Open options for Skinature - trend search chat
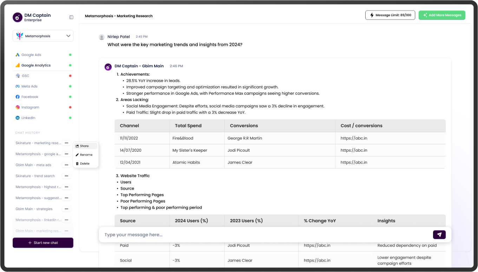Screen dimensions: 478x272 click(x=66, y=176)
